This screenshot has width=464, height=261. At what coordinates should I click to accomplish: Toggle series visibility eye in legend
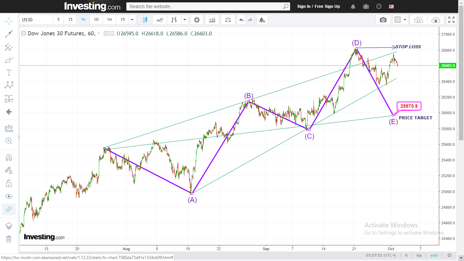pyautogui.click(x=106, y=33)
